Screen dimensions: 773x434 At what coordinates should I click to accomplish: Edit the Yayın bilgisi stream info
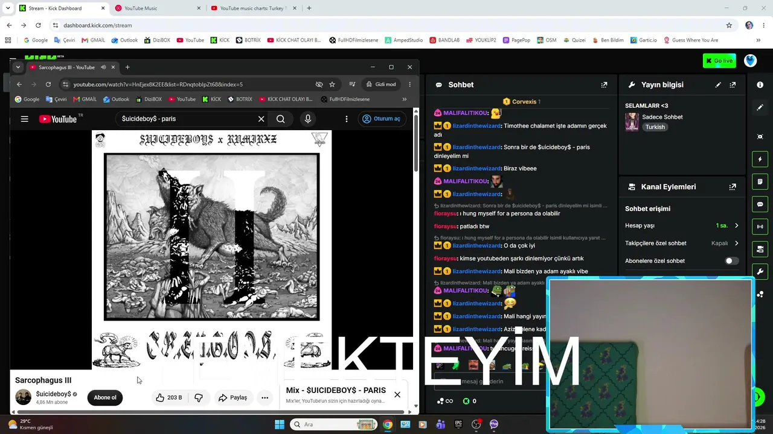718,85
